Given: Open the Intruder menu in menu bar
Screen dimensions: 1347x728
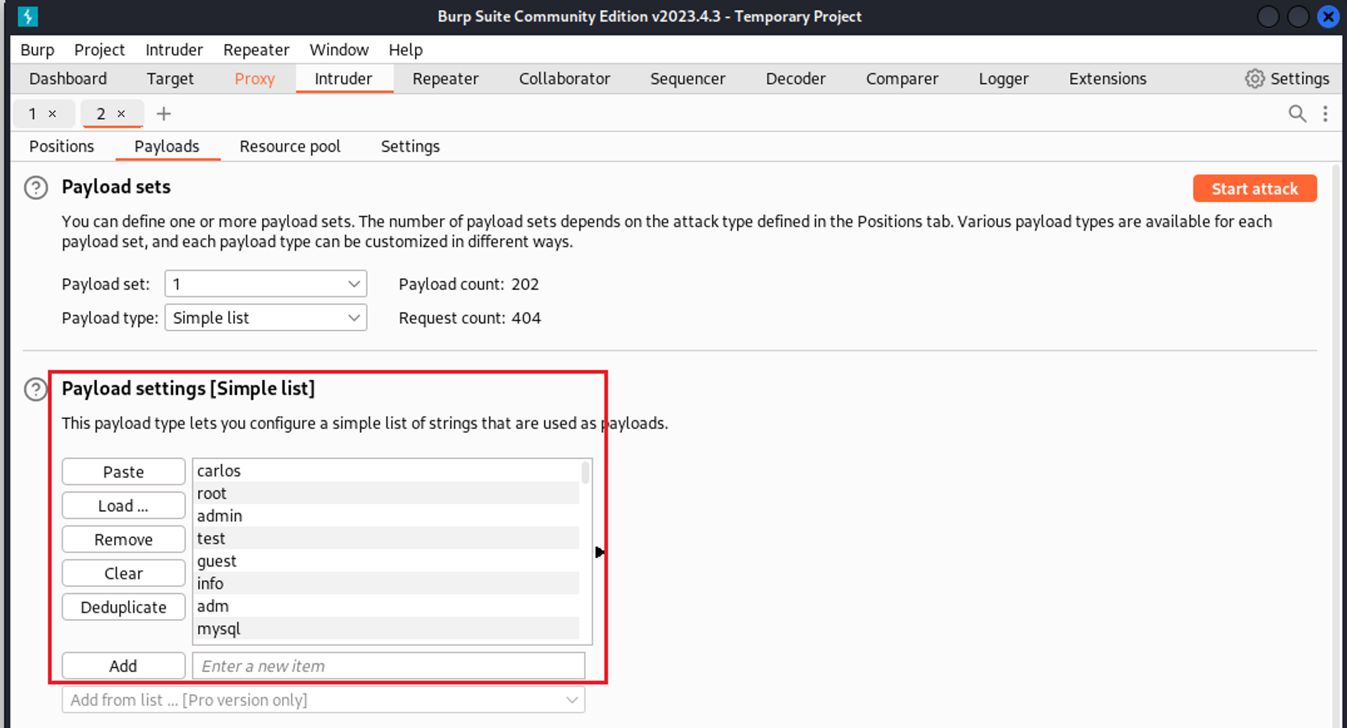Looking at the screenshot, I should pos(174,50).
